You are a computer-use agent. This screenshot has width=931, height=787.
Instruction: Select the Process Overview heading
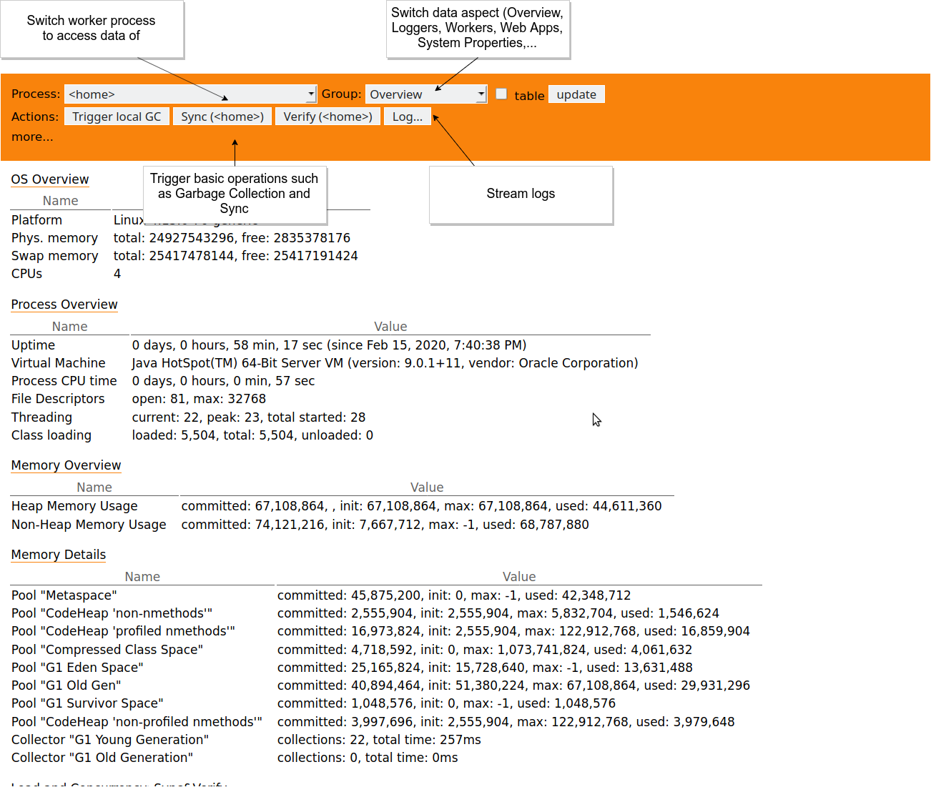click(64, 305)
